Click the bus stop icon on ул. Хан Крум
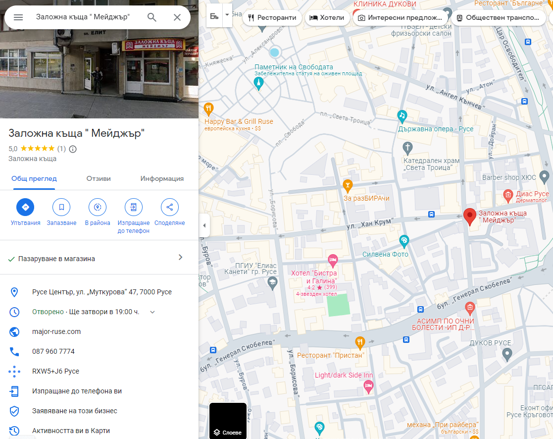Image resolution: width=553 pixels, height=439 pixels. [431, 214]
